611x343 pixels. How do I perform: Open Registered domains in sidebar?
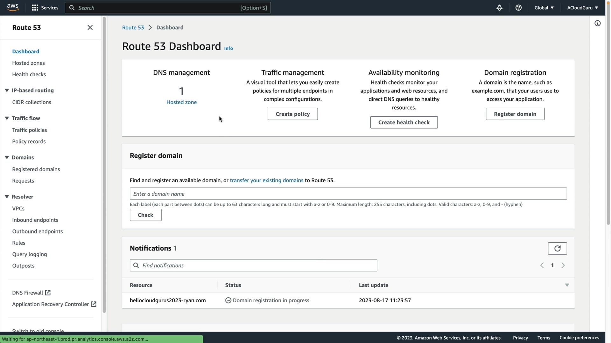coord(36,169)
